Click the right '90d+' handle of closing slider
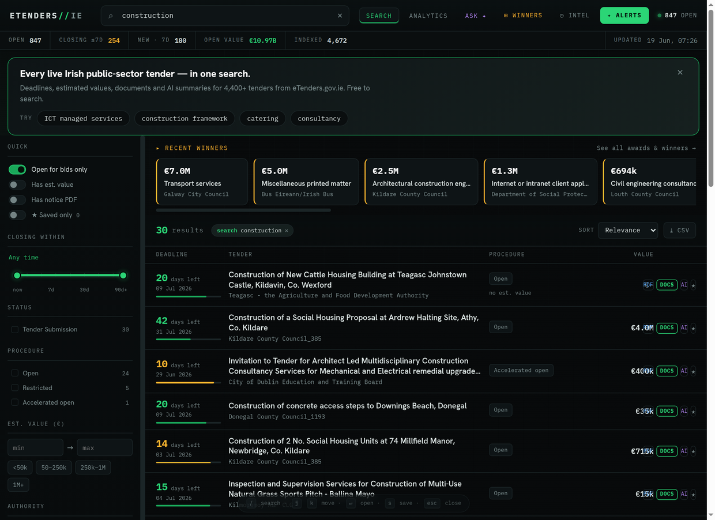 point(123,276)
